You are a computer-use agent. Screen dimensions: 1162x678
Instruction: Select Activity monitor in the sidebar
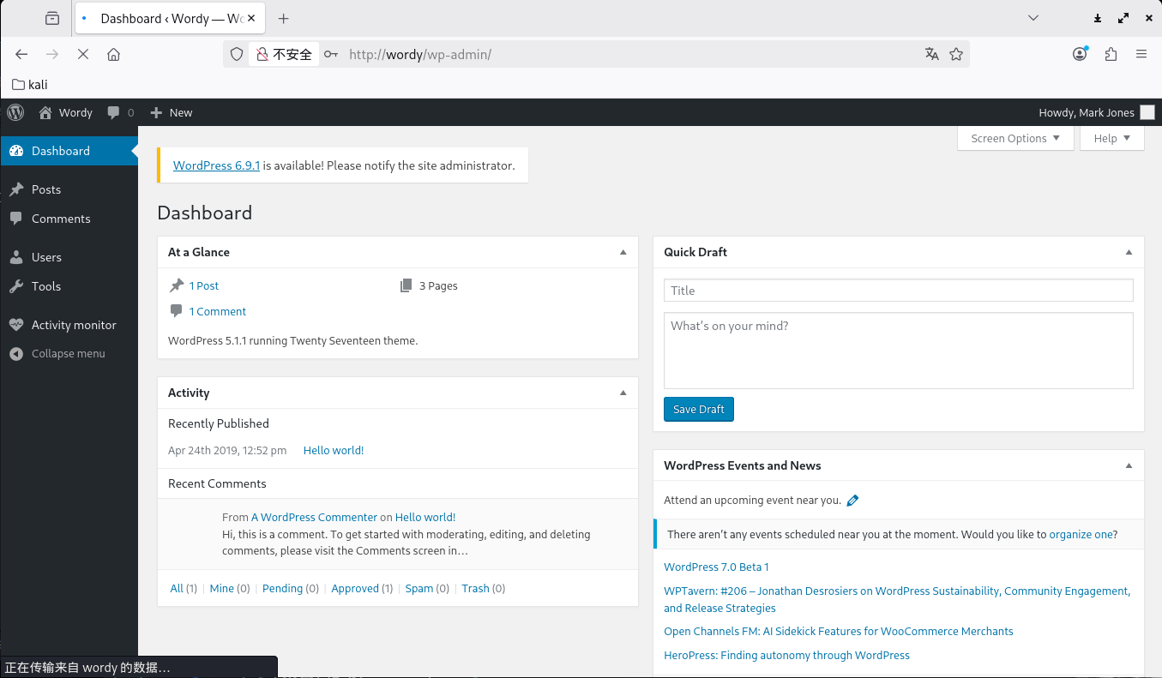[x=73, y=325]
